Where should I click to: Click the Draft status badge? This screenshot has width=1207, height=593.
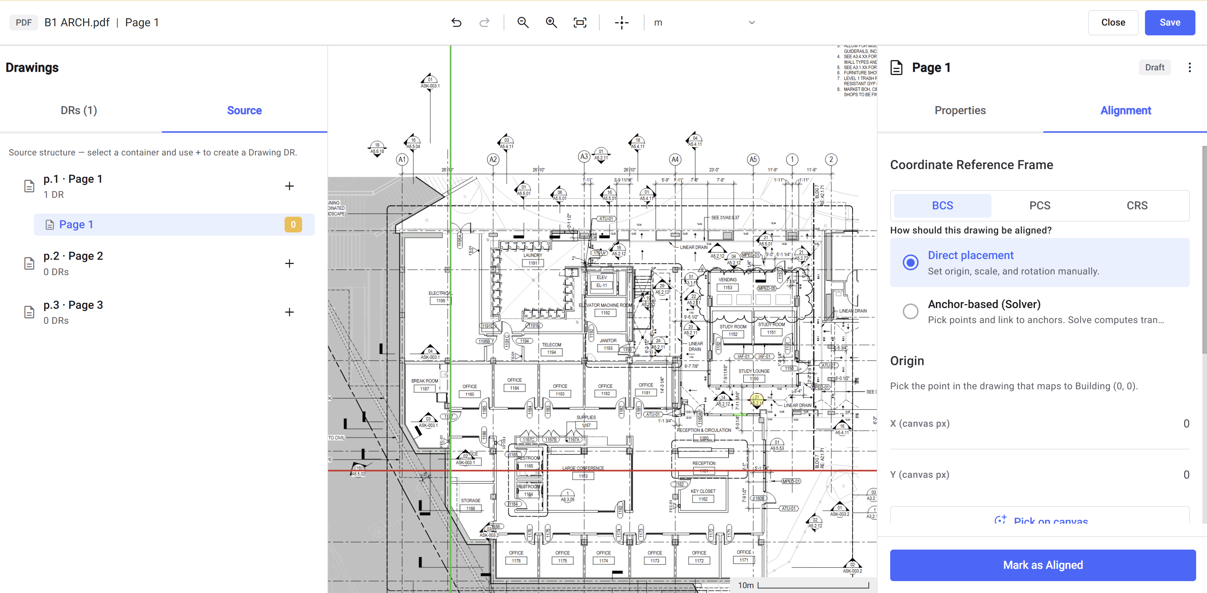(x=1154, y=68)
